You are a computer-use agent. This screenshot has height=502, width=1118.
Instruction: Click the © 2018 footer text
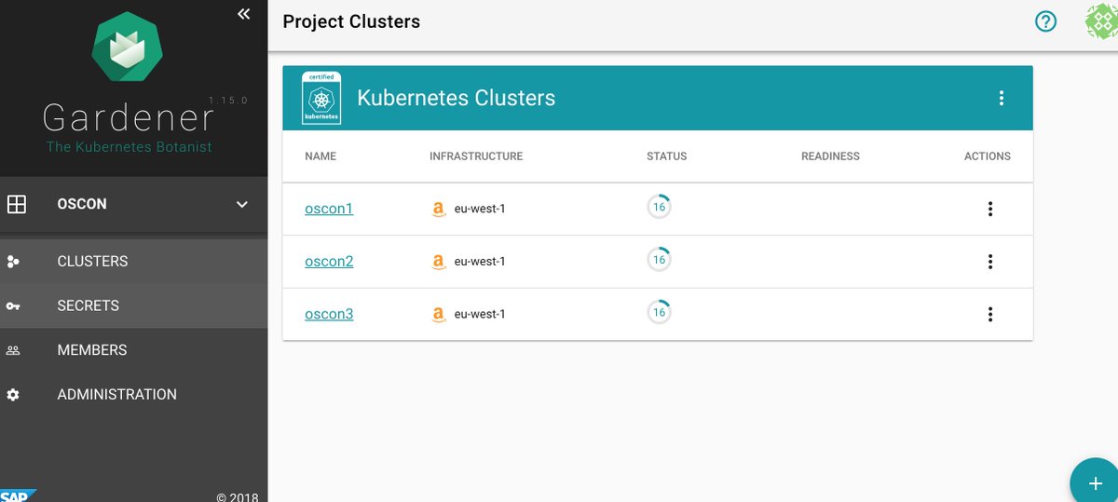point(238,496)
